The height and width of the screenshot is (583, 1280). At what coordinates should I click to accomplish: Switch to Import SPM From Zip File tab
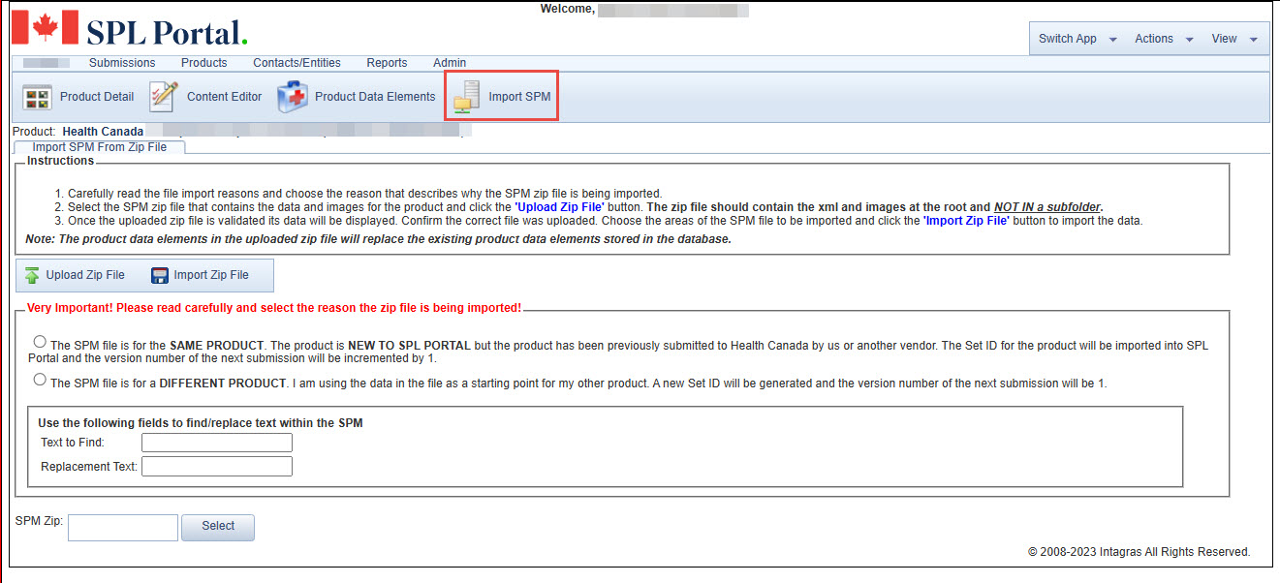[100, 147]
